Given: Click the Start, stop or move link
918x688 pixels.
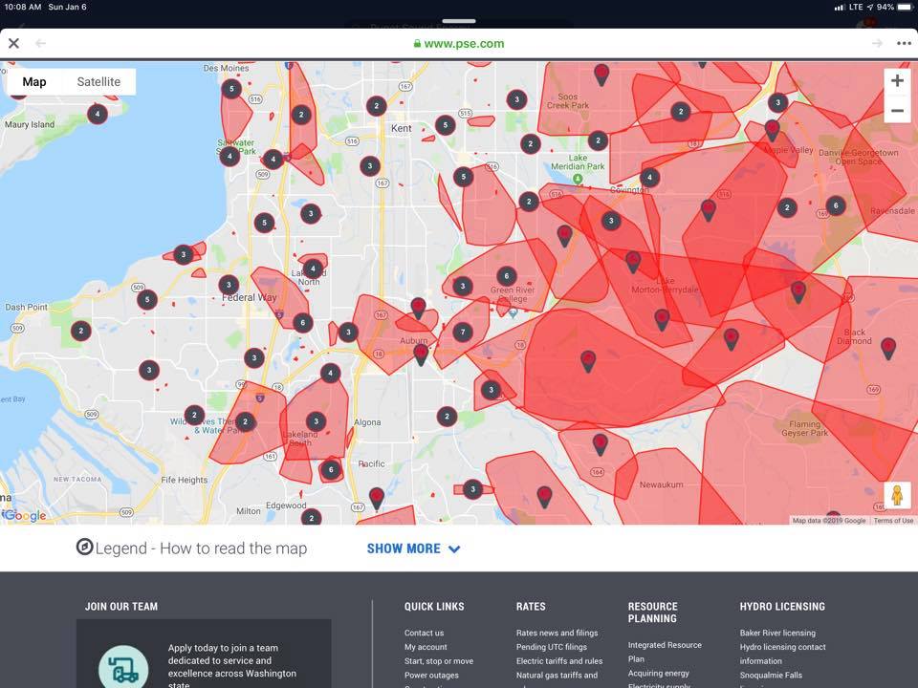Looking at the screenshot, I should coord(439,661).
